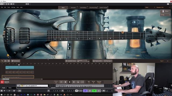Image resolution: width=172 pixels, height=96 pixels.
Task: Toggle the metronome in EZbass
Action: tap(78, 82)
